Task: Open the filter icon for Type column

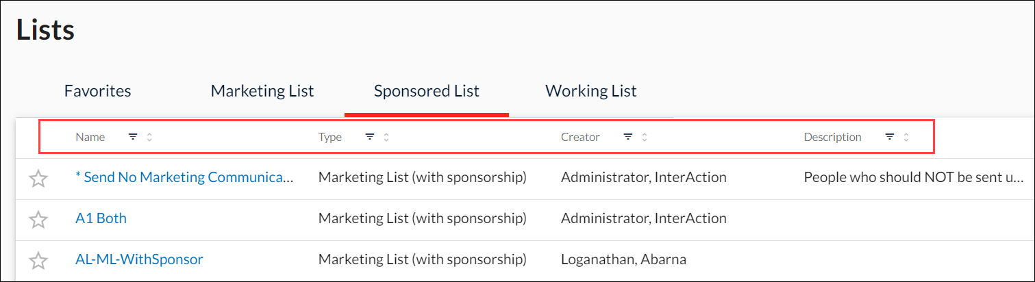Action: [x=370, y=137]
